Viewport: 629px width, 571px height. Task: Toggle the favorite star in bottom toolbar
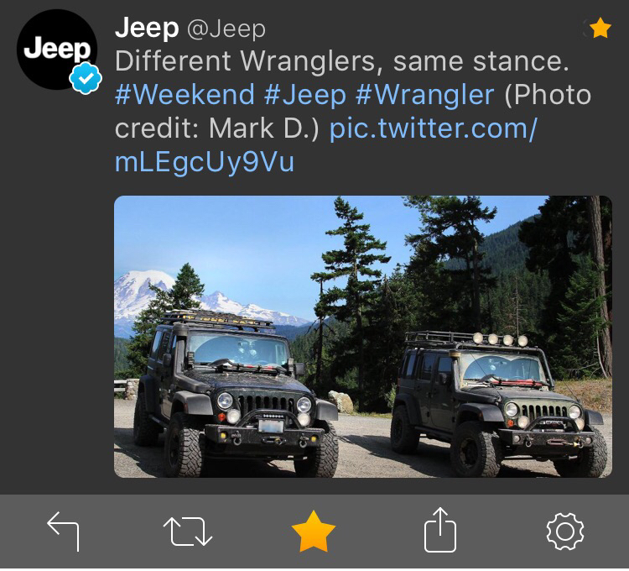tap(314, 531)
